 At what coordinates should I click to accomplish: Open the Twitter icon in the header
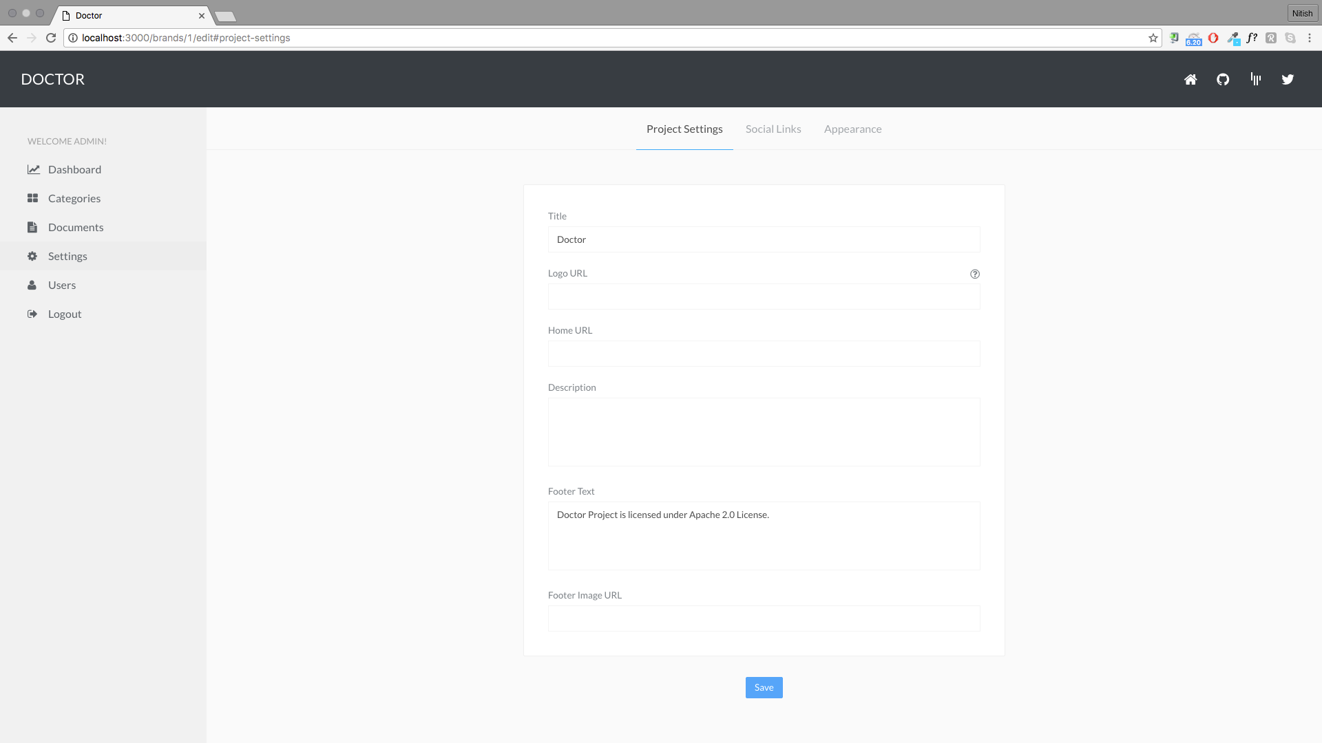pos(1288,79)
